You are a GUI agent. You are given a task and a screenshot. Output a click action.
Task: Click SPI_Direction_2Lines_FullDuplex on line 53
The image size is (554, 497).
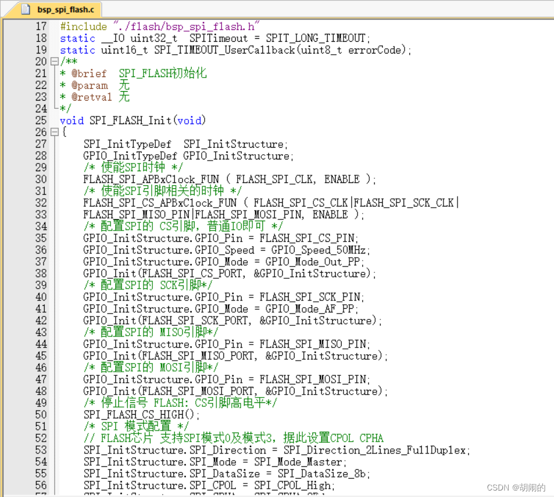coord(375,450)
